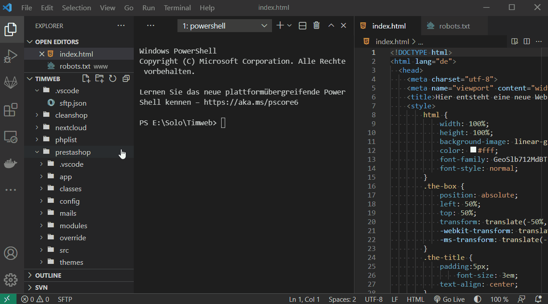Expand the cleanshop folder
Screen dimensions: 548x304
pyautogui.click(x=79, y=115)
